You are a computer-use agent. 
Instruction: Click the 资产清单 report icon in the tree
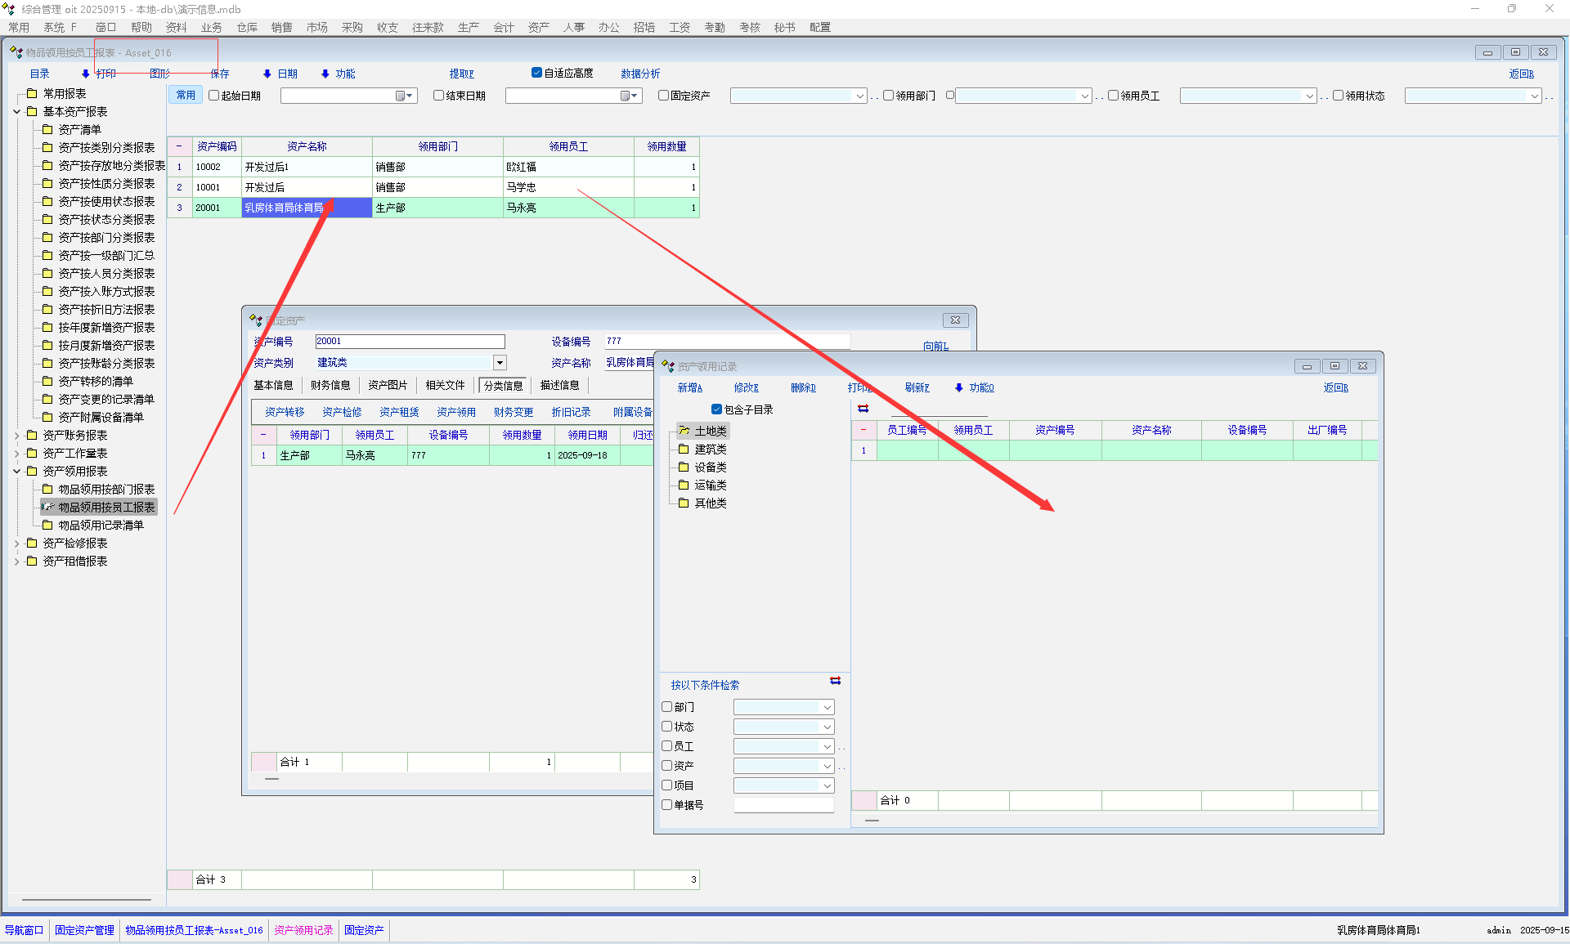(x=47, y=129)
